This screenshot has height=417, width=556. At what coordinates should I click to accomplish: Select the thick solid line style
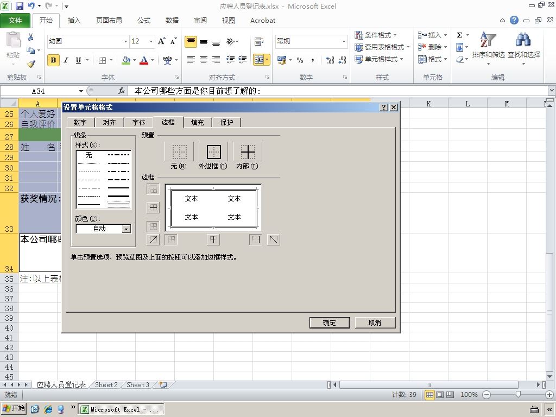(118, 196)
